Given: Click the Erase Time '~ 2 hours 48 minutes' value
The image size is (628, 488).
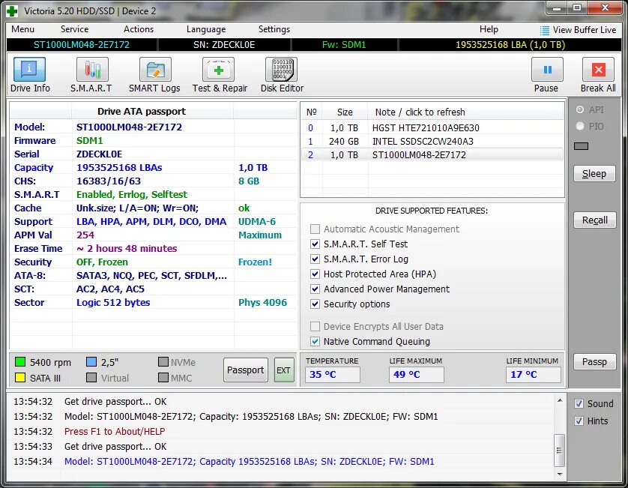Looking at the screenshot, I should (x=127, y=248).
